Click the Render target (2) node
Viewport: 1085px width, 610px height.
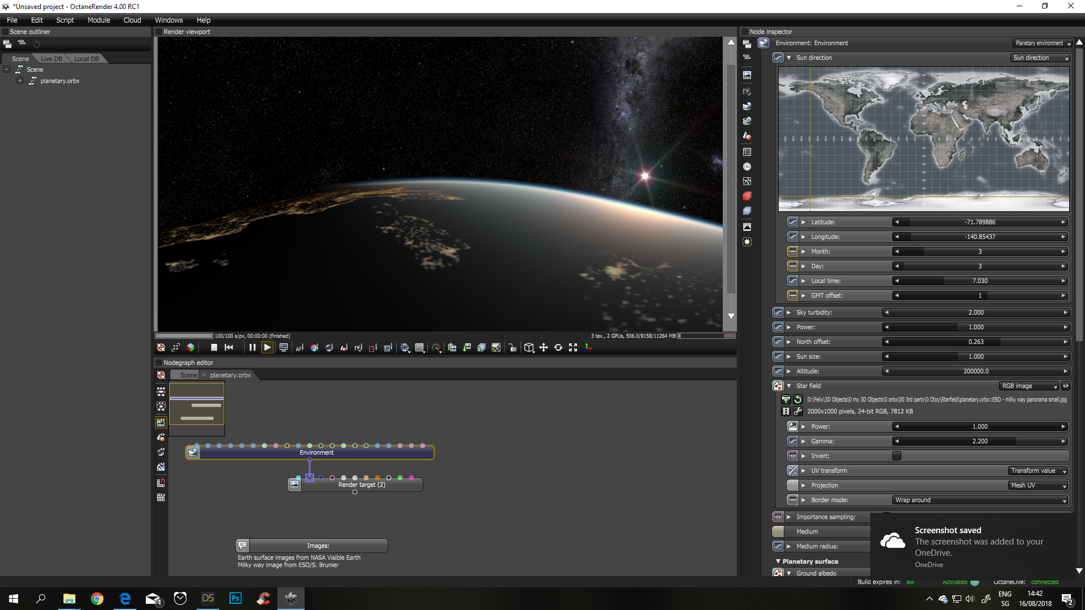point(362,485)
